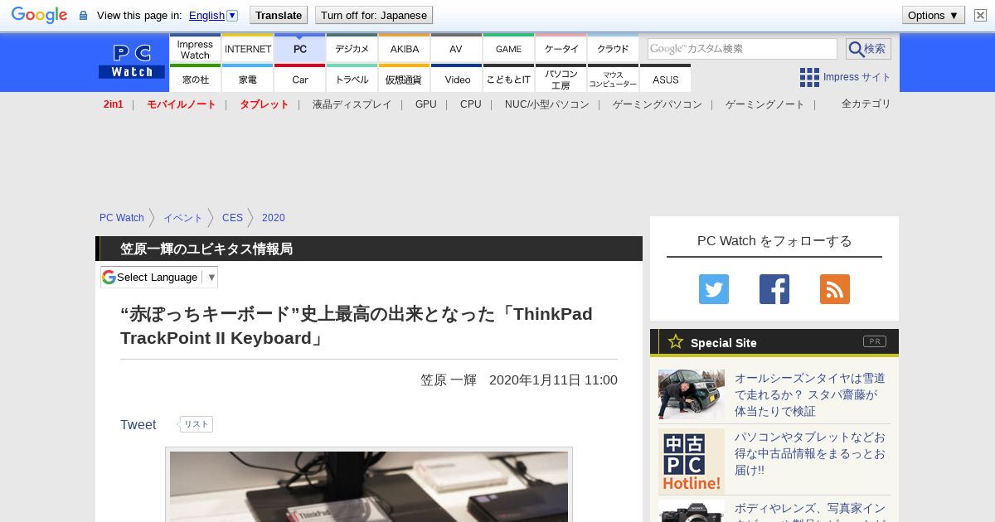Click the Tweet link

coord(138,424)
